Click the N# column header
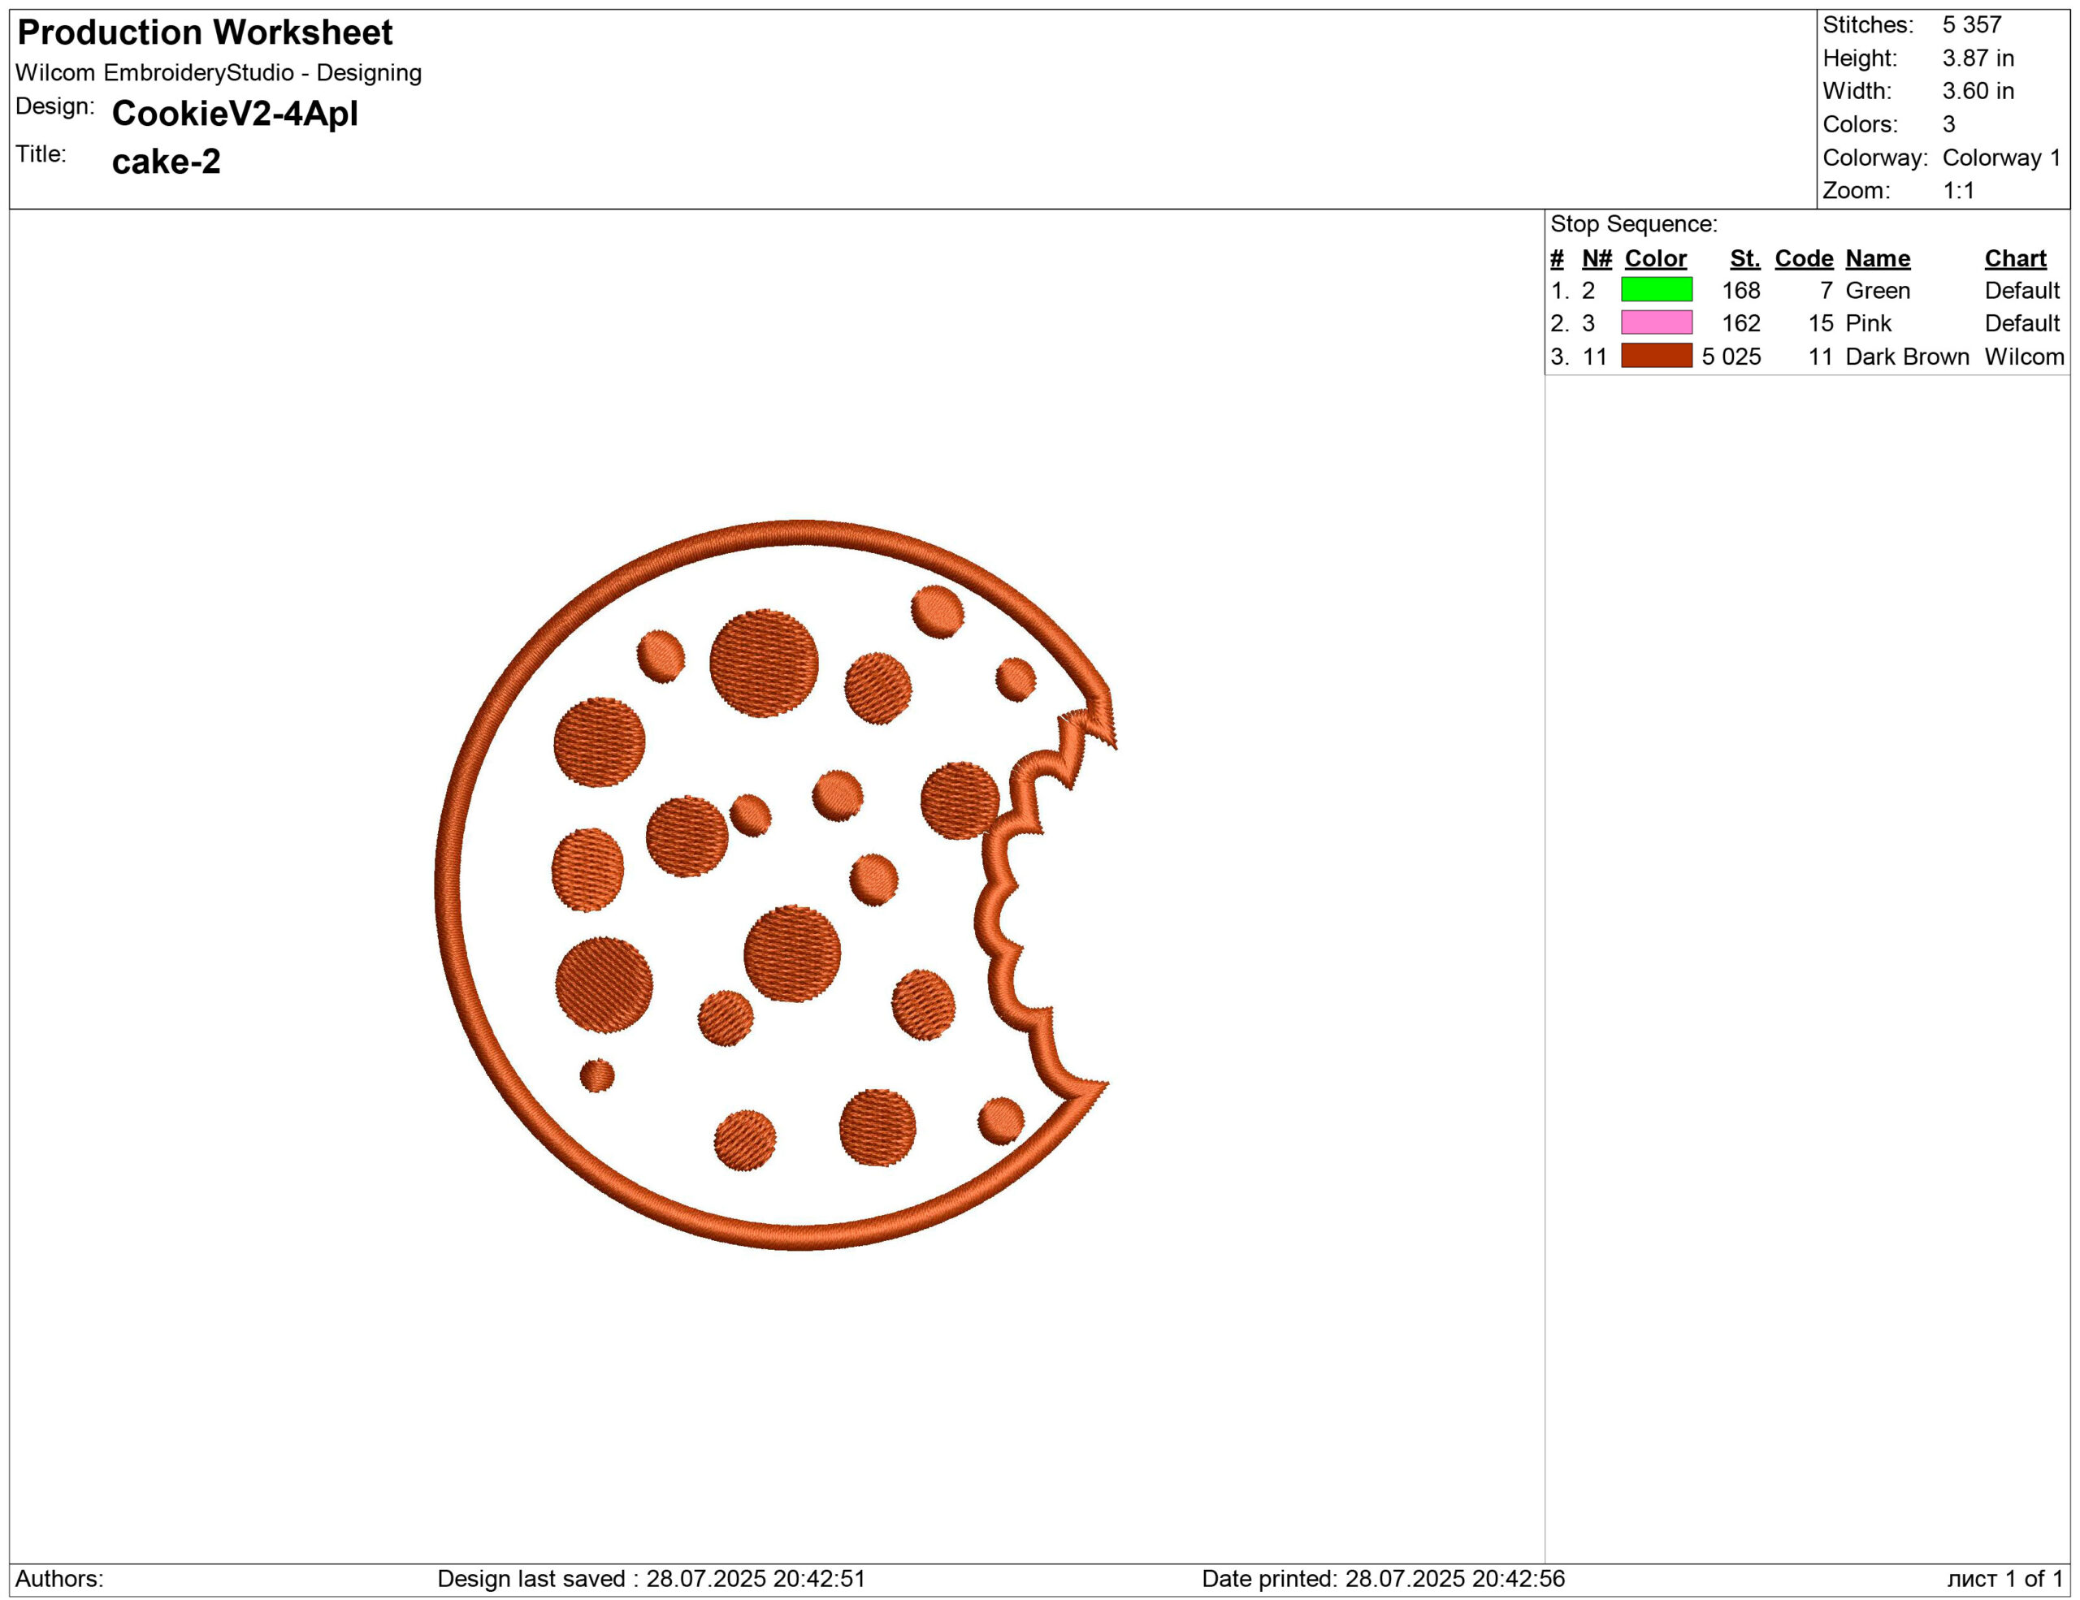 1597,259
